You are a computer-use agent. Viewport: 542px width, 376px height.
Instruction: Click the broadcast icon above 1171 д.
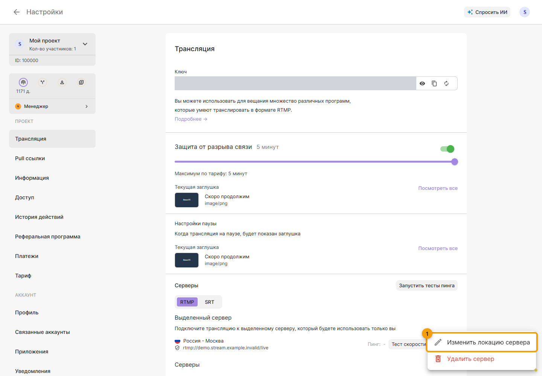pyautogui.click(x=23, y=82)
